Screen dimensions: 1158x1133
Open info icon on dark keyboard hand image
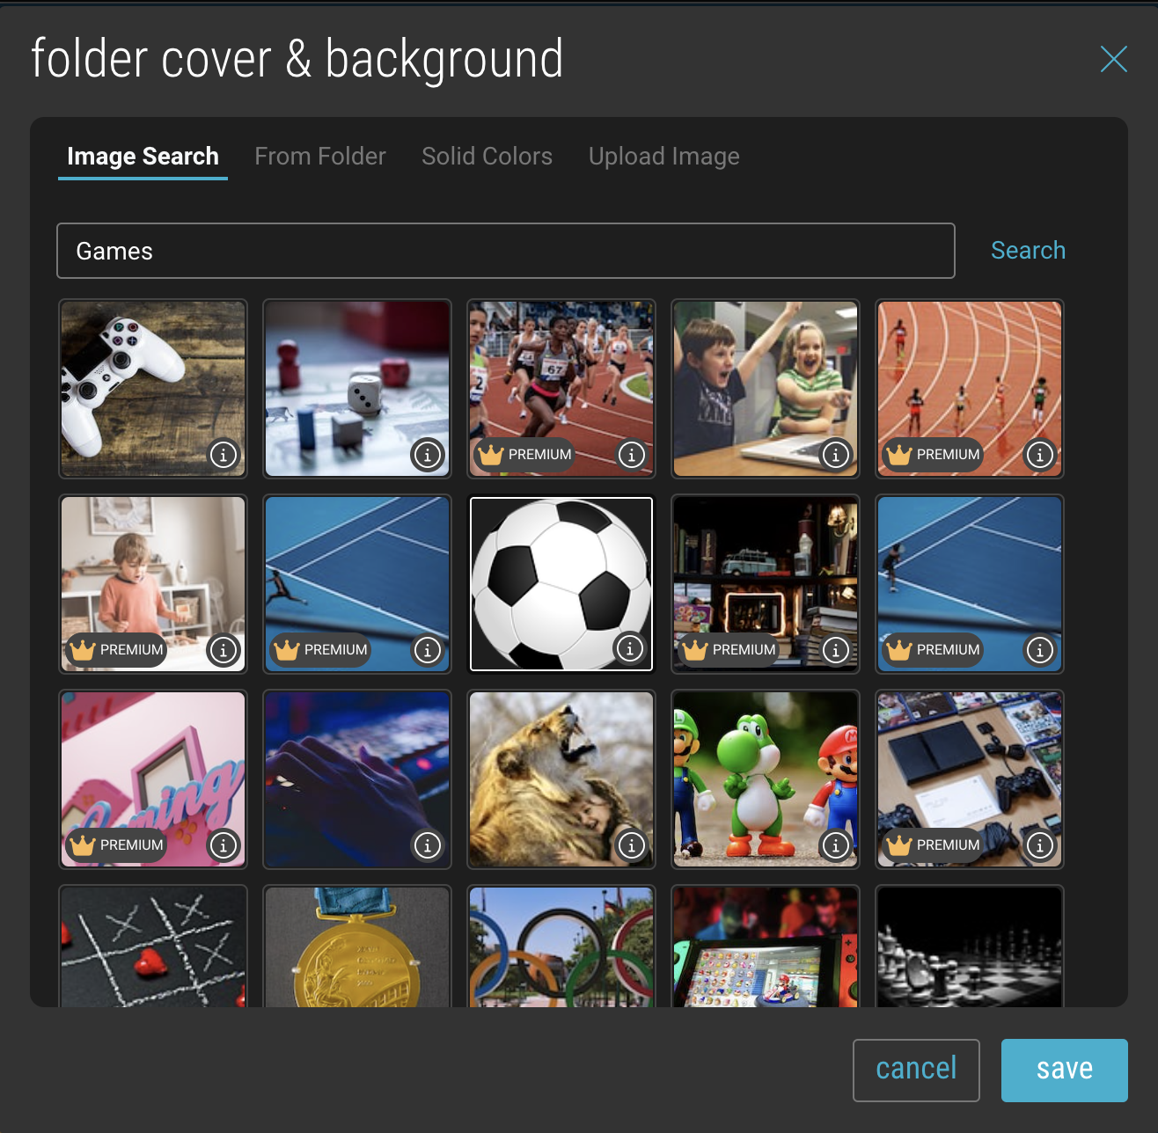[428, 845]
